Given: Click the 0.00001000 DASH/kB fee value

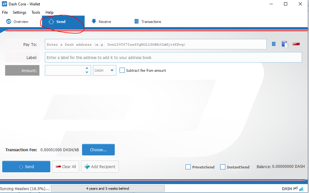Looking at the screenshot, I should [x=60, y=150].
